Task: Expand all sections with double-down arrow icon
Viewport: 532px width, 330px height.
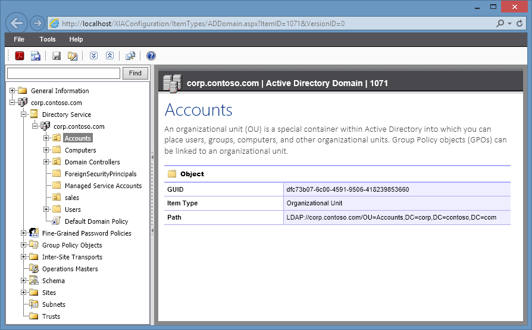Action: coord(93,56)
